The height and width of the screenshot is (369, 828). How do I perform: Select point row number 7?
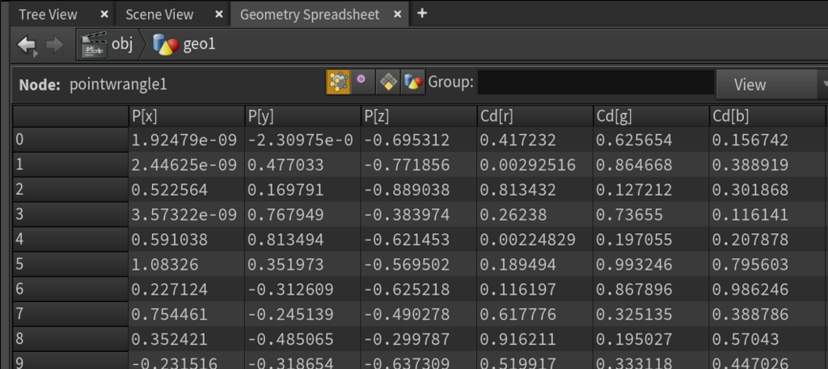pos(71,314)
